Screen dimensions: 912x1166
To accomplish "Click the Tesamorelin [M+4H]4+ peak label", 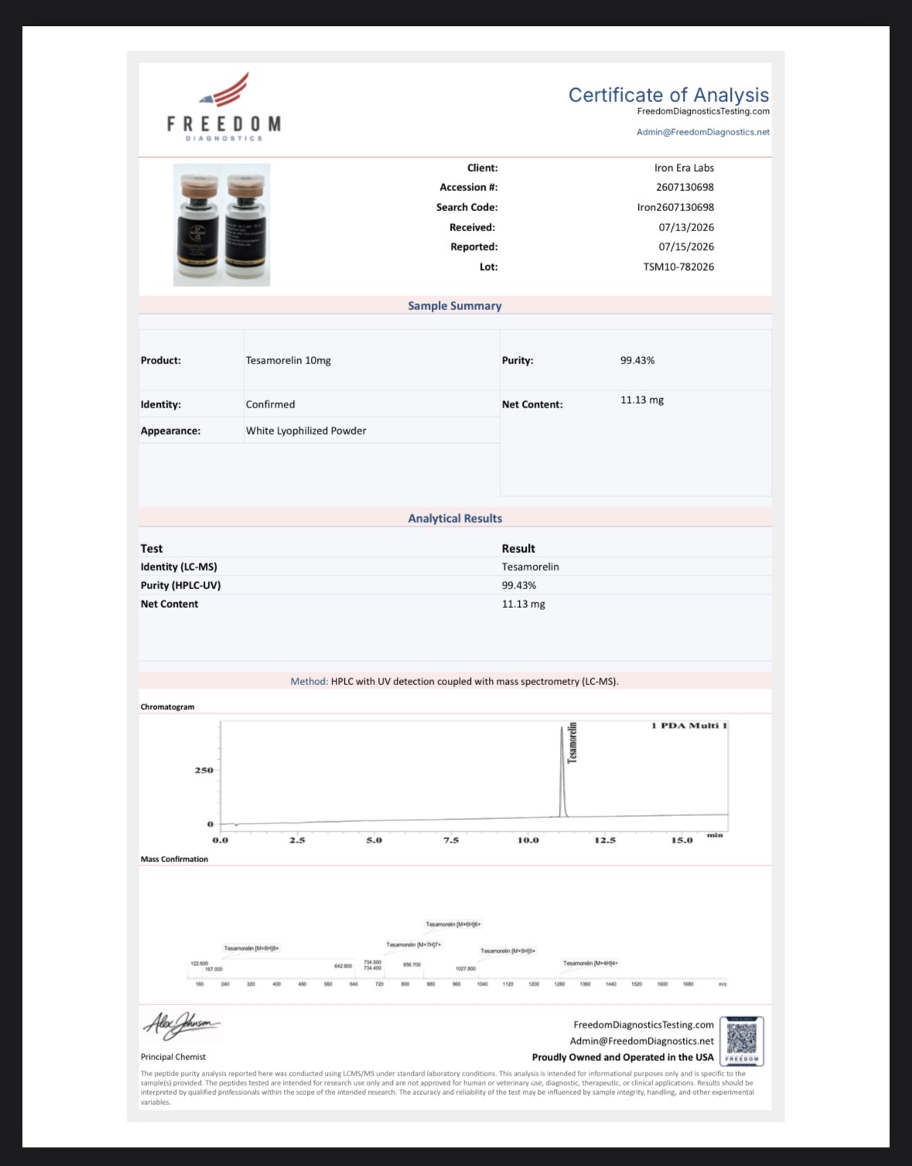I will click(590, 963).
